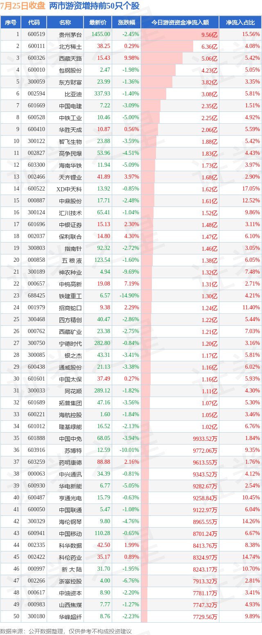Viewport: 262px width, 635px height.
Task: Click the 7月25日收盘 date heading
Action: [x=23, y=6]
